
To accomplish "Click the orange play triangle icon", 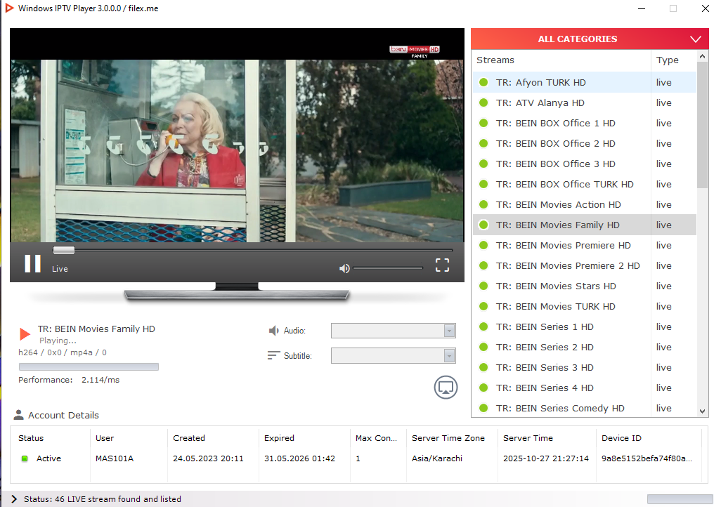I will point(25,334).
